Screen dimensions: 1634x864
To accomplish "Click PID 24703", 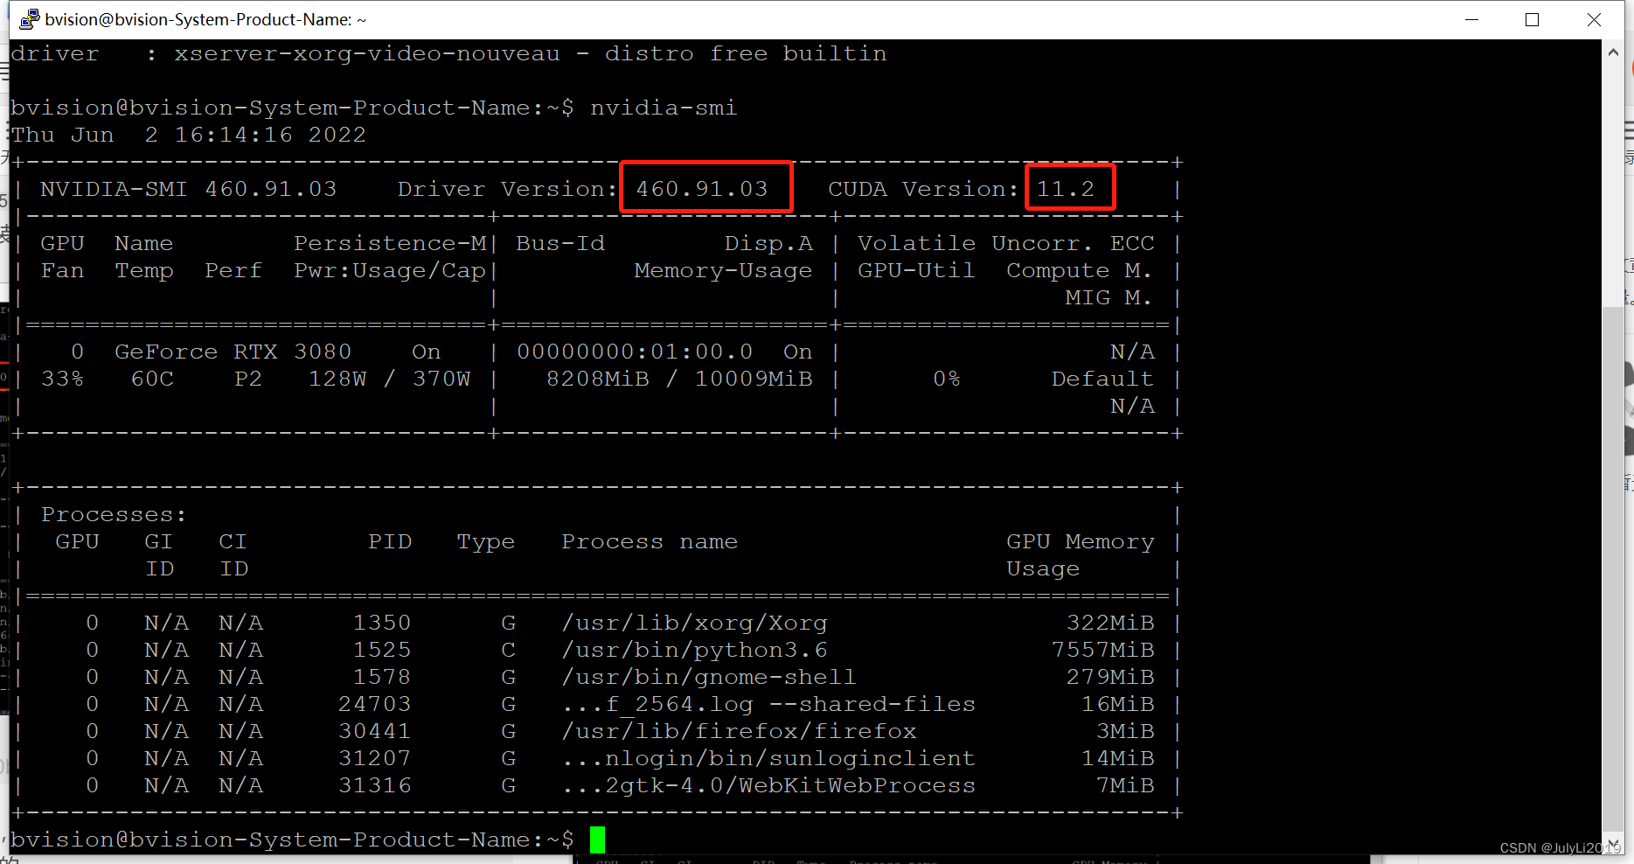I will pos(374,704).
